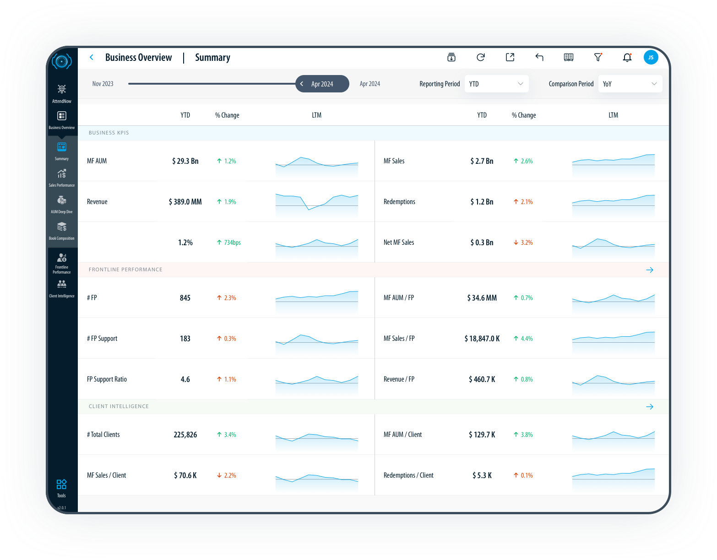
Task: Click the undo arrow icon
Action: click(x=539, y=57)
